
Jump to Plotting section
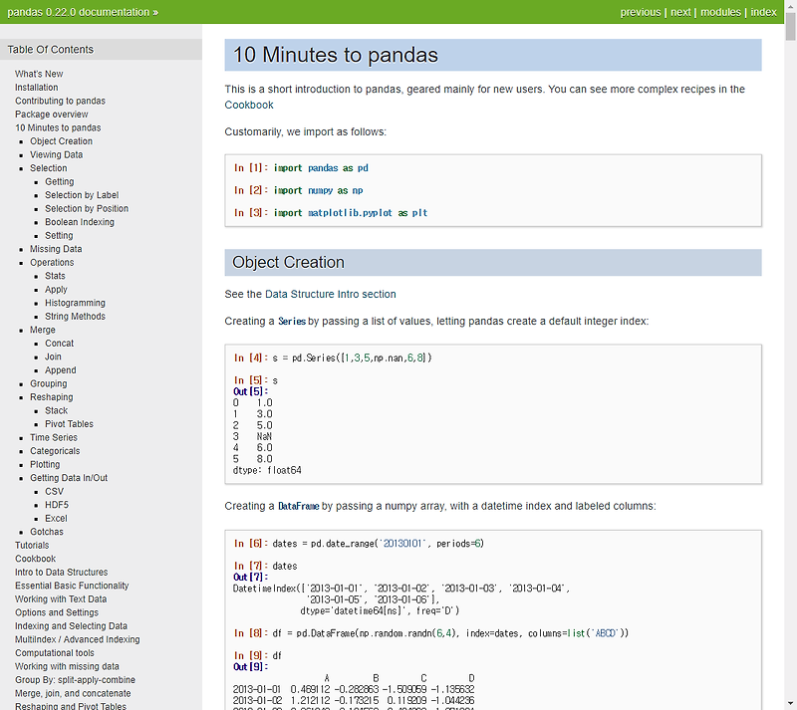(45, 464)
